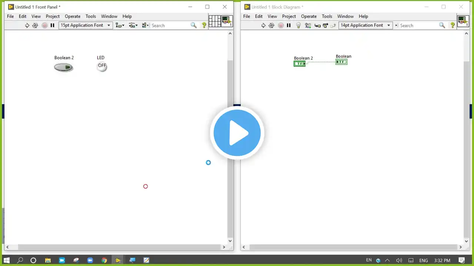This screenshot has height=266, width=474.
Task: Open the Operate menu in Front Panel
Action: (x=73, y=16)
